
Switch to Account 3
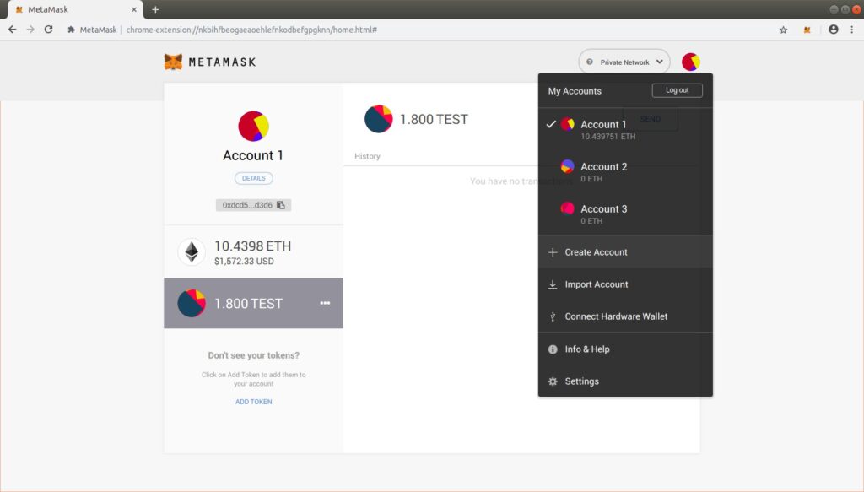point(603,214)
